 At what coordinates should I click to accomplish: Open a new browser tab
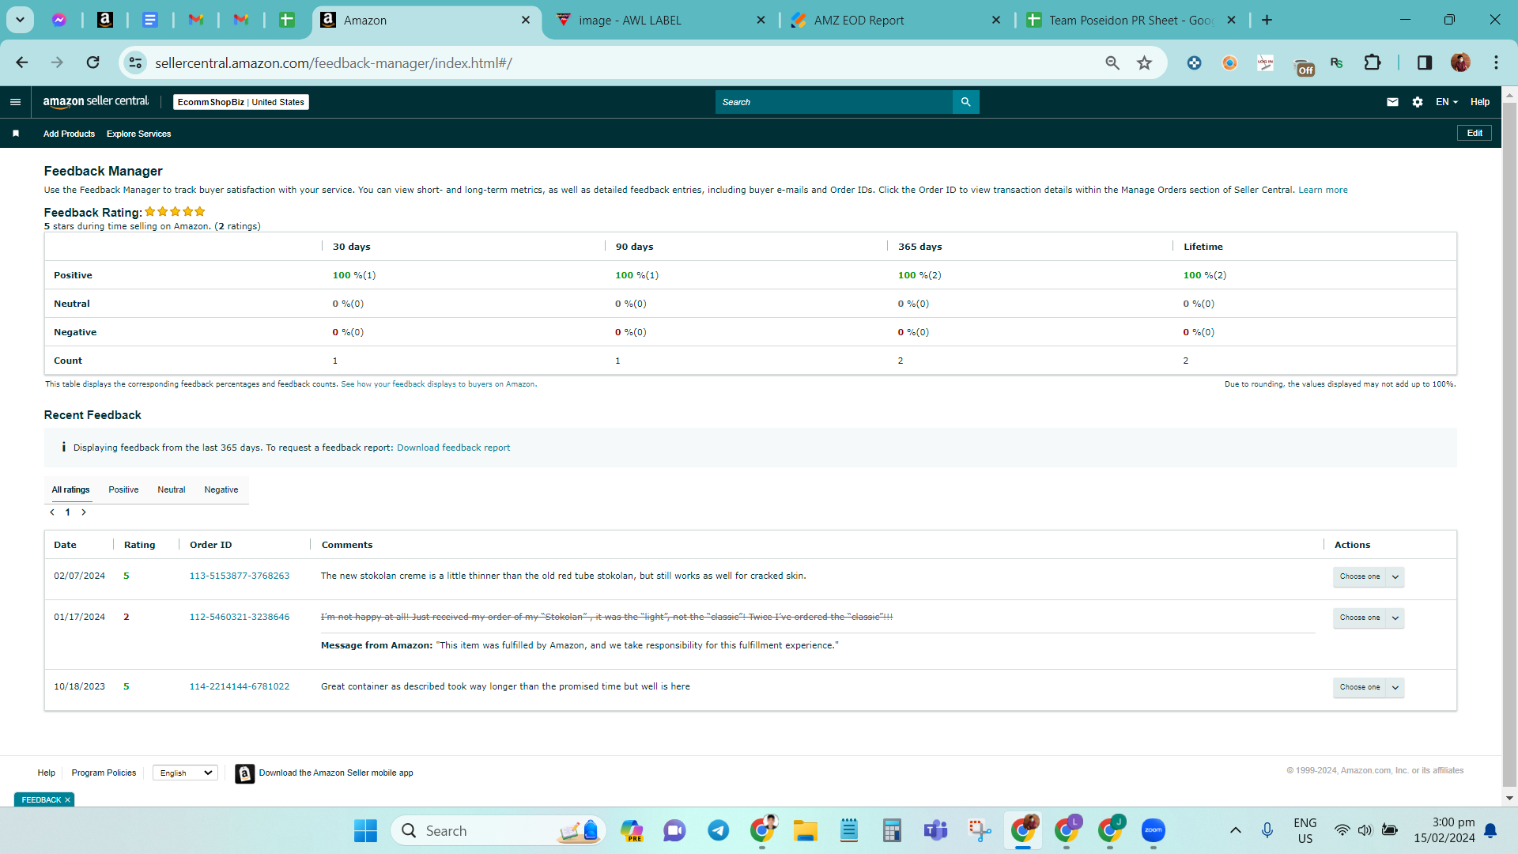1267,20
